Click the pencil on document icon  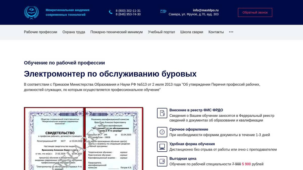(x=162, y=113)
